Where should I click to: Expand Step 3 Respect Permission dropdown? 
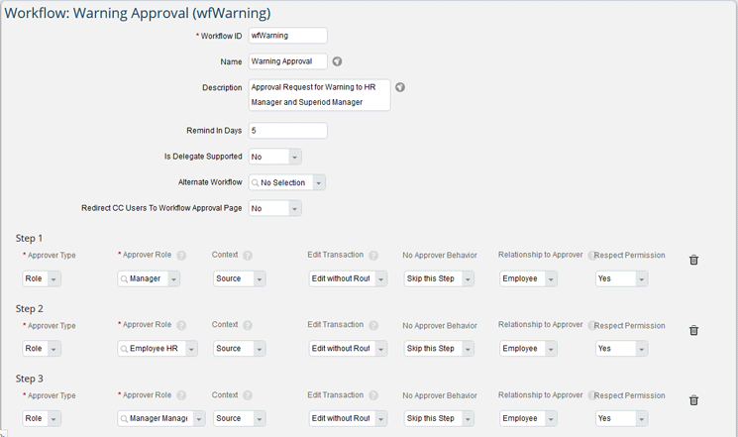[x=641, y=419]
